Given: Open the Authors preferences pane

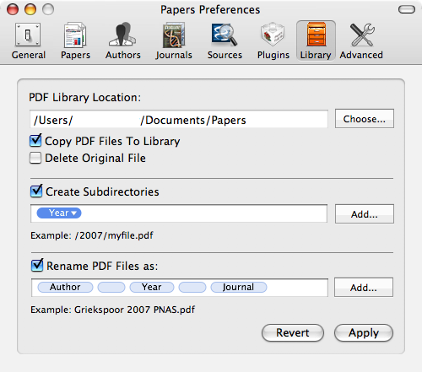Looking at the screenshot, I should coord(123,40).
